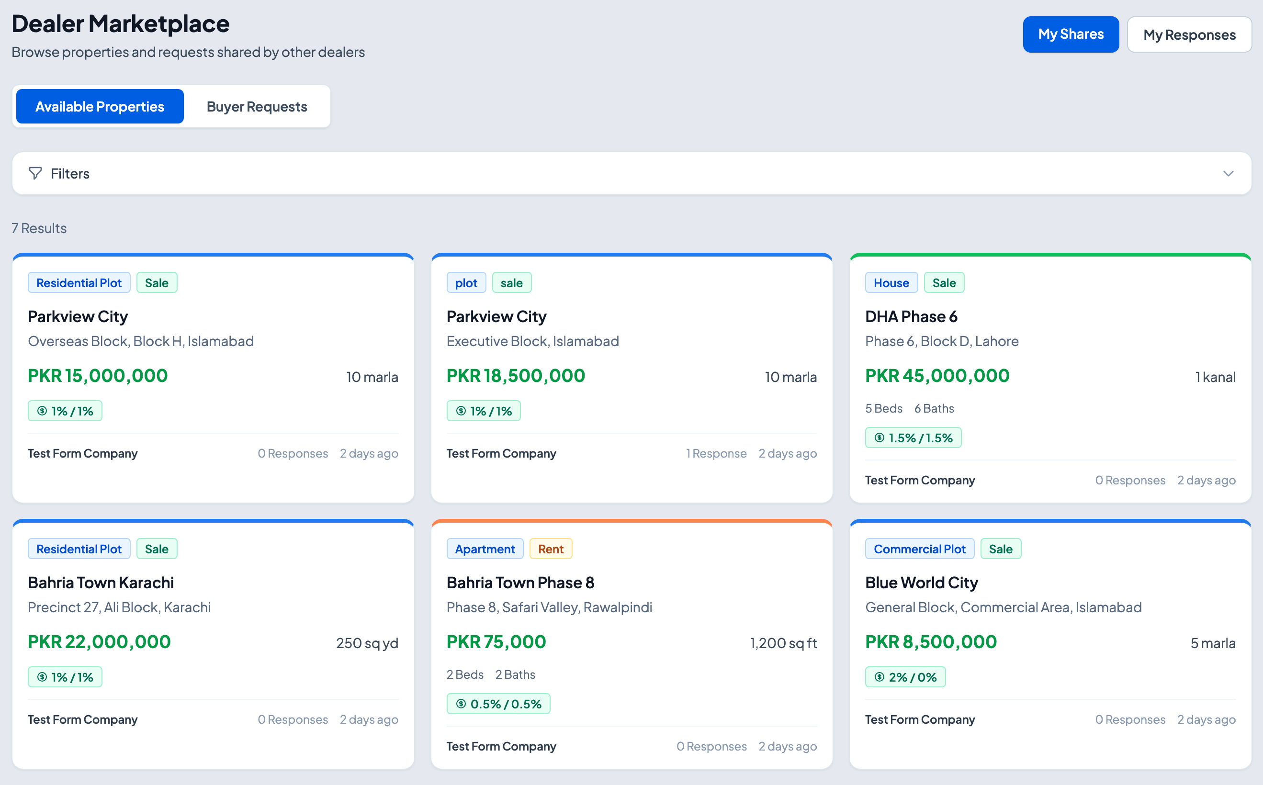Click the 0.5% / 0.5% commission coin icon
This screenshot has height=785, width=1263.
coord(461,704)
